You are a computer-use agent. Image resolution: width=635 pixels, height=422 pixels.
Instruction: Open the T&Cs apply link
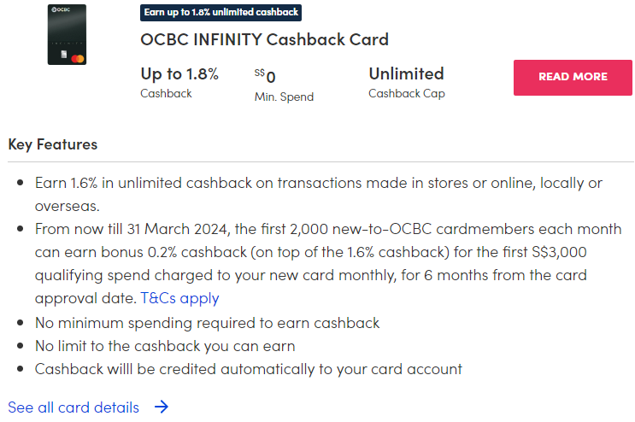click(x=179, y=298)
